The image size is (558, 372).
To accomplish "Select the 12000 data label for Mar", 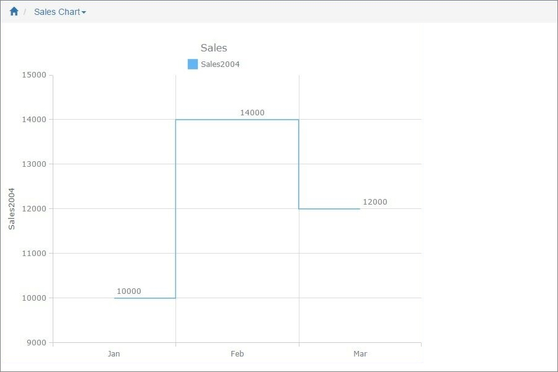I will point(375,201).
